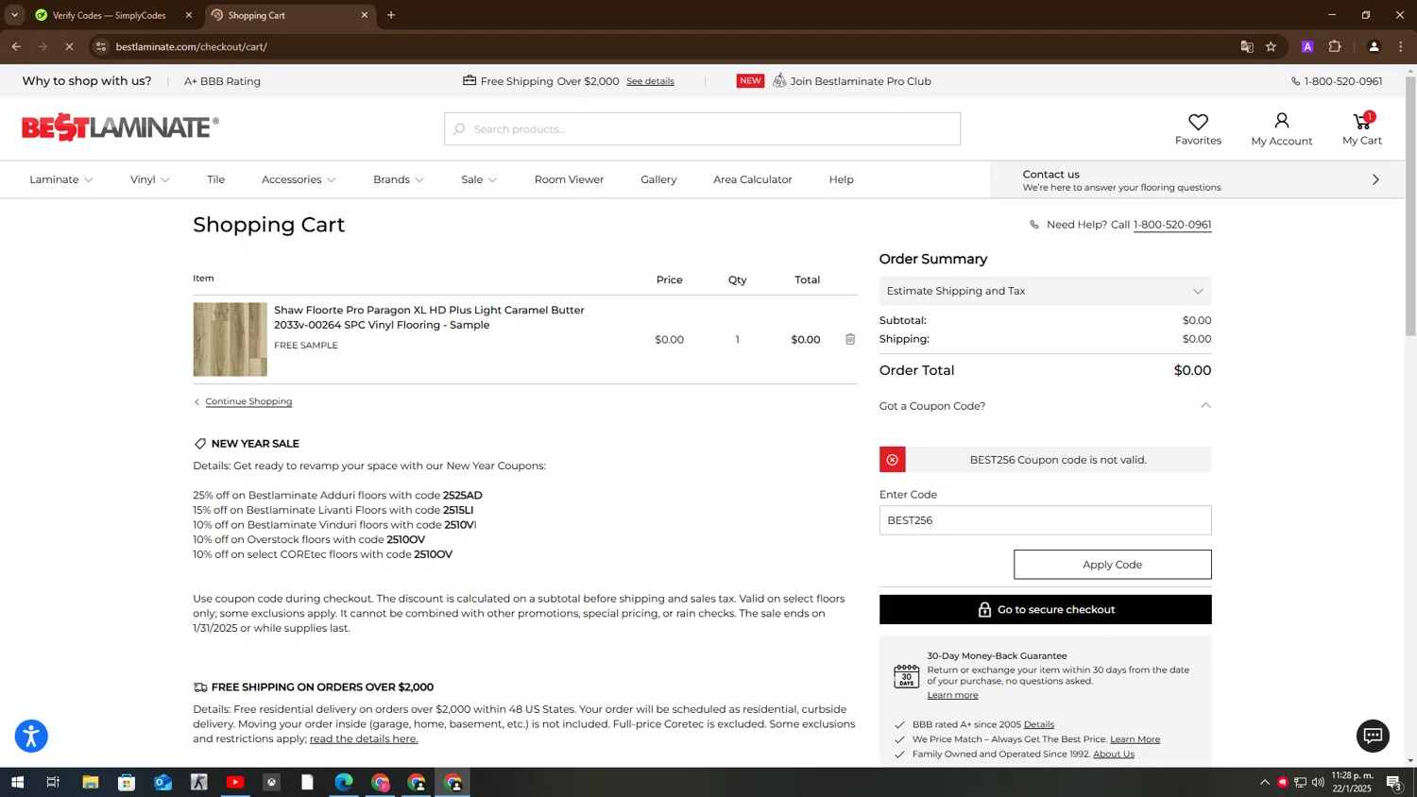
Task: Open the Contact us panel arrow
Action: 1375,179
